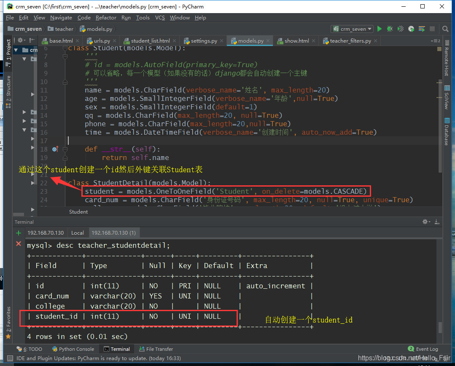Image resolution: width=455 pixels, height=366 pixels.
Task: Switch to the Local terminal tab
Action: [78, 233]
